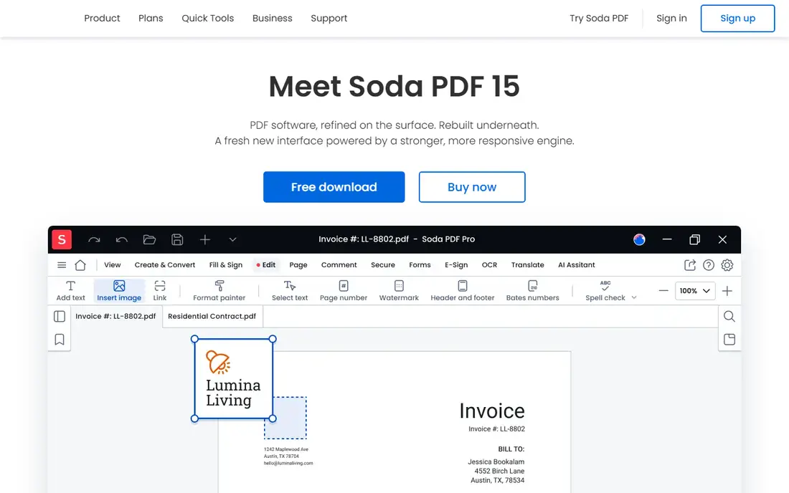The image size is (789, 493).
Task: Open the OCR tab
Action: click(x=489, y=265)
